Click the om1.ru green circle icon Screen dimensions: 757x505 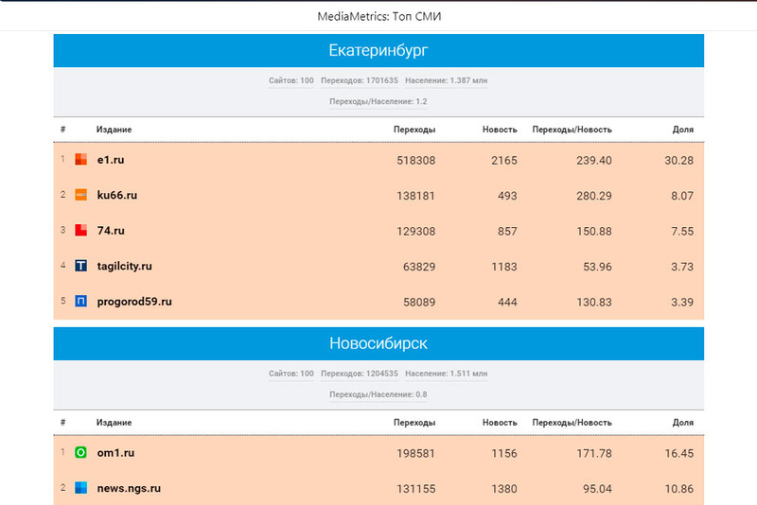click(81, 453)
